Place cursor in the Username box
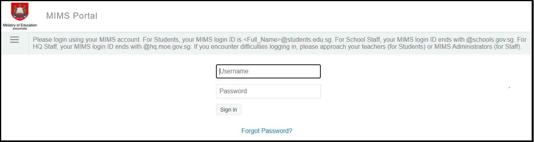The height and width of the screenshot is (142, 534). click(268, 71)
